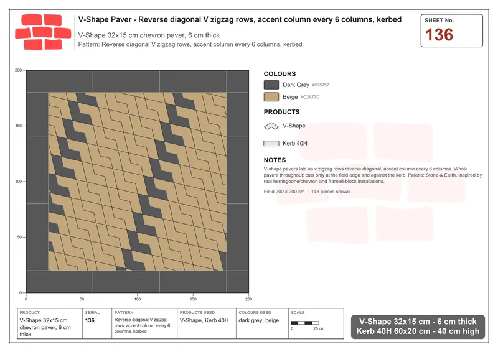Click the hex code #575757
Image resolution: width=498 pixels, height=352 pixels.
(x=321, y=85)
